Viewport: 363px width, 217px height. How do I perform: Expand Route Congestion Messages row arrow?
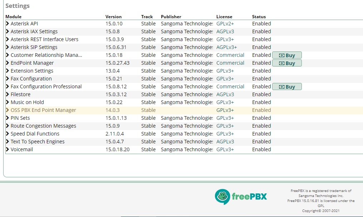[8, 126]
